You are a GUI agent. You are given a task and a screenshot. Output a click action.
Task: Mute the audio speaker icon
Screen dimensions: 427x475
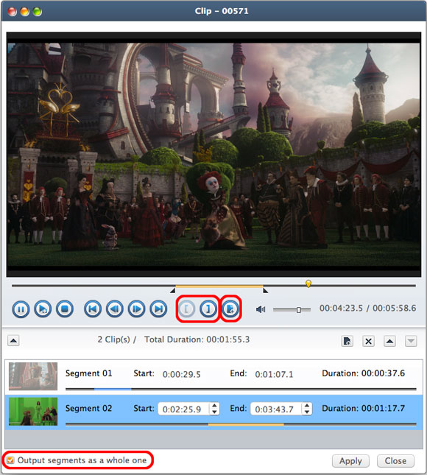point(261,309)
